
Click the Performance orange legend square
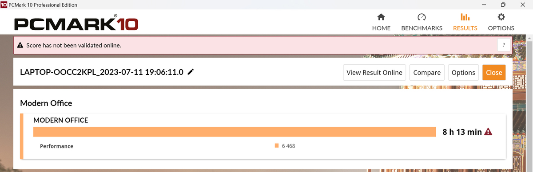[x=276, y=146]
